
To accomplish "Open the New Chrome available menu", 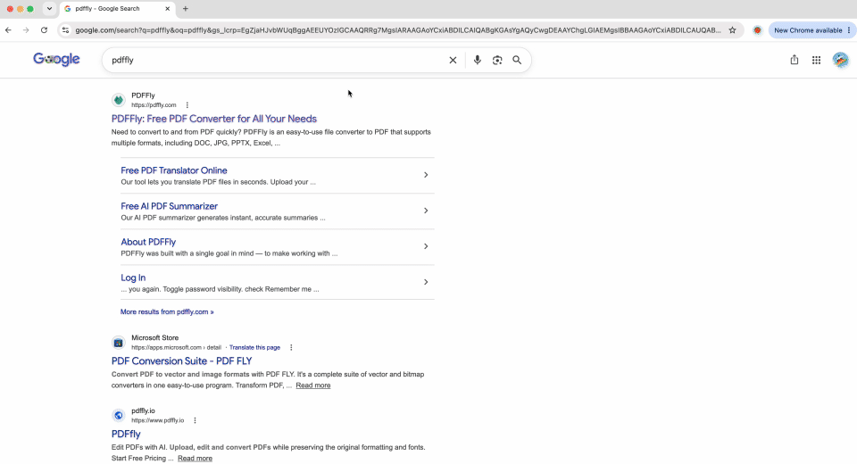I will 811,30.
